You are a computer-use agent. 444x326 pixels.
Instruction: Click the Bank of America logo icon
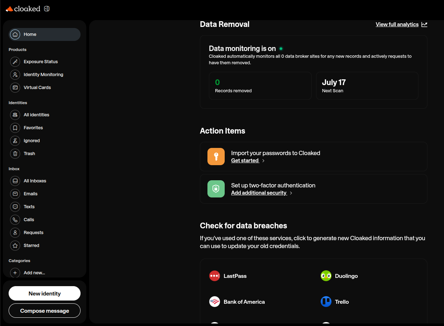pos(215,302)
